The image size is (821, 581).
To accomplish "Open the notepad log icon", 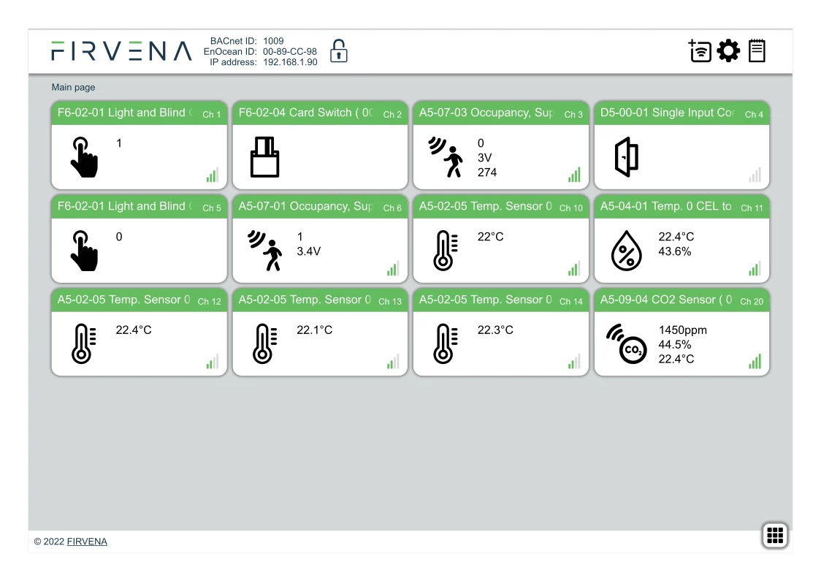I will coord(757,51).
